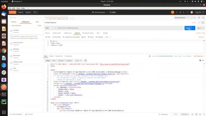Open the No Environment dropdown
Image resolution: width=206 pixels, height=116 pixels.
[x=185, y=18]
